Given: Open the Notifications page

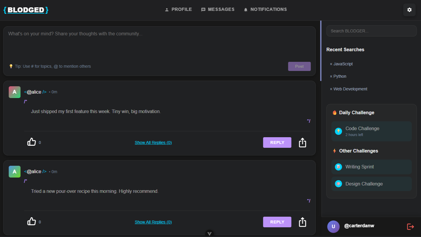Looking at the screenshot, I should pos(265,9).
